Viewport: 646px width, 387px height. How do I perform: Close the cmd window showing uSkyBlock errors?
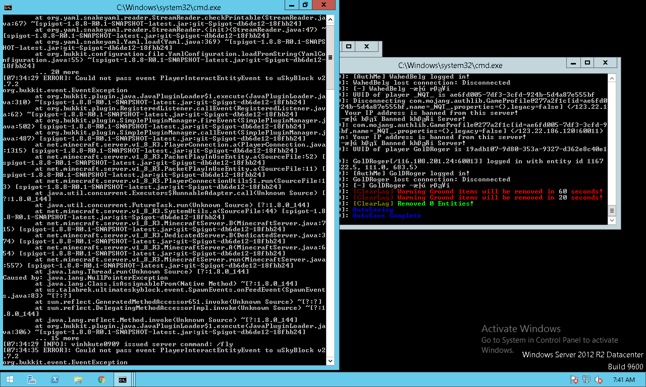pyautogui.click(x=324, y=5)
